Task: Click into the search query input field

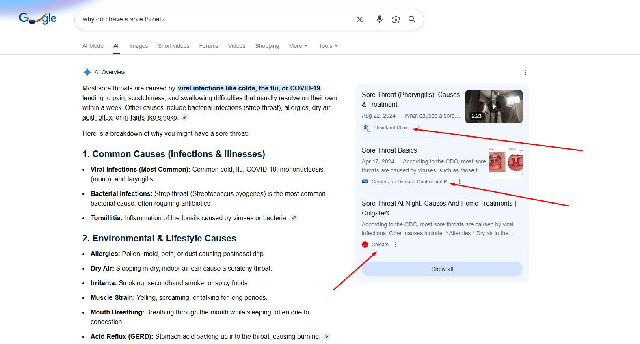Action: (x=215, y=19)
